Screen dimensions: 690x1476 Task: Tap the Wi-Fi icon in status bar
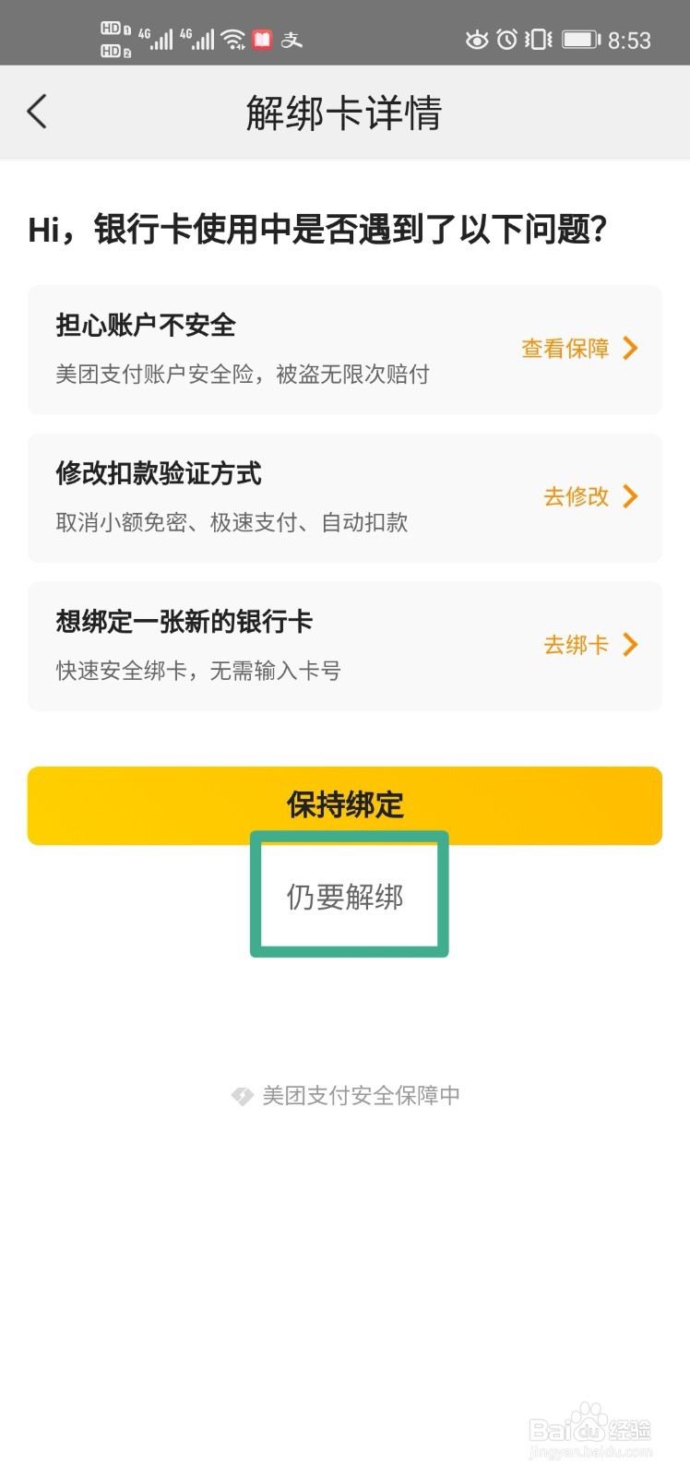click(233, 39)
